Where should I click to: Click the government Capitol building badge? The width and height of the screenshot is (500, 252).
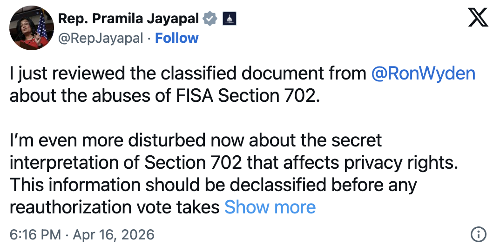230,19
